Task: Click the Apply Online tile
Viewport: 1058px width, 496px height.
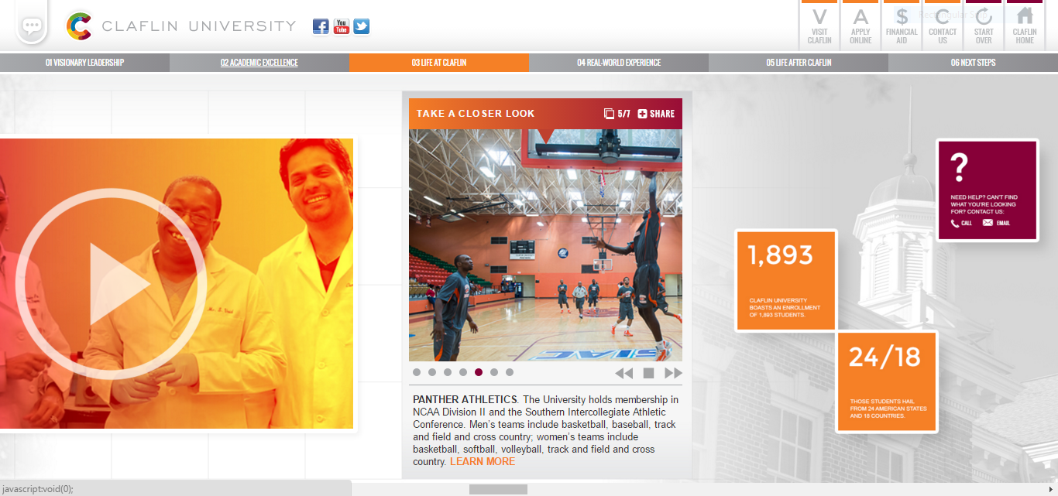Action: coord(860,25)
